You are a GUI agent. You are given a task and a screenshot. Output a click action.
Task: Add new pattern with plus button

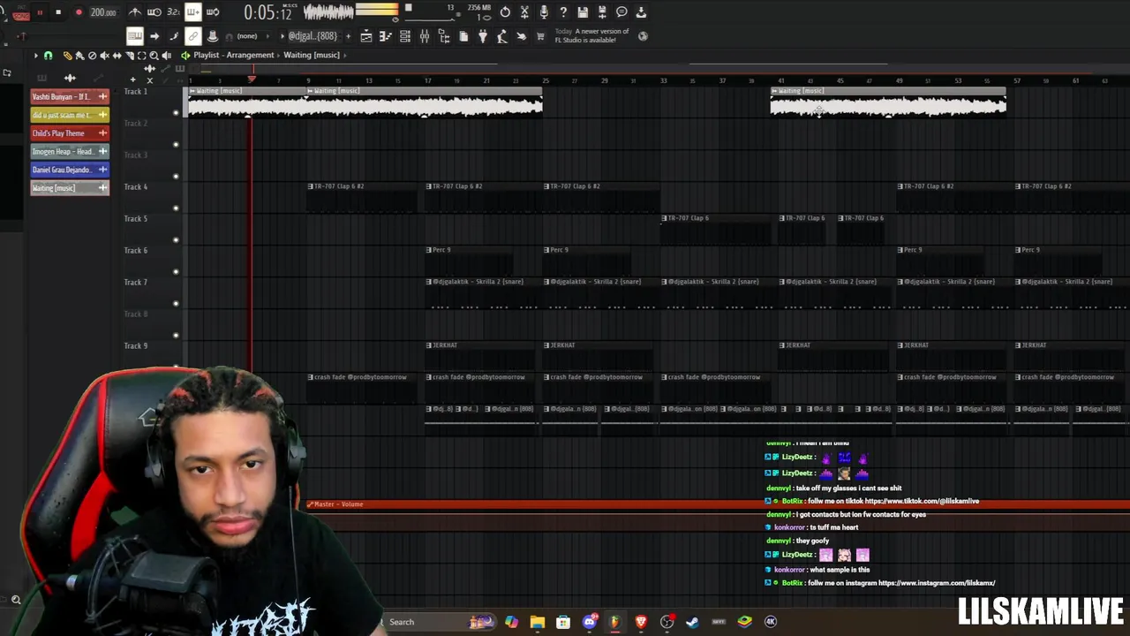[348, 36]
